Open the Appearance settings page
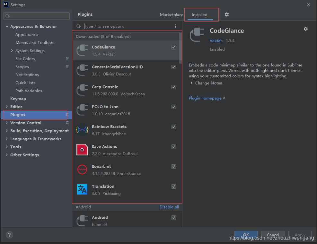Image resolution: width=317 pixels, height=244 pixels. pyautogui.click(x=26, y=35)
